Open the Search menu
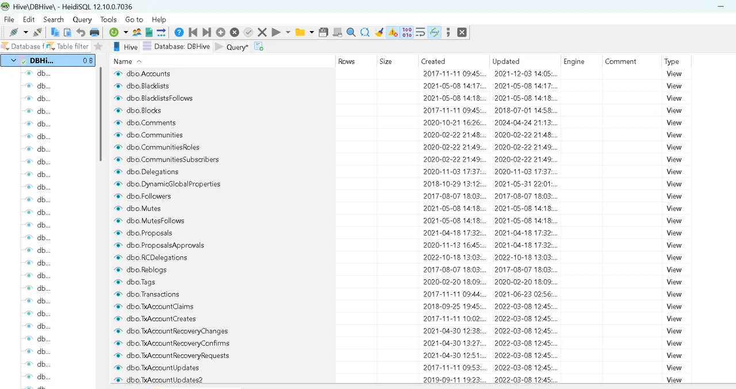The image size is (736, 389). tap(53, 20)
